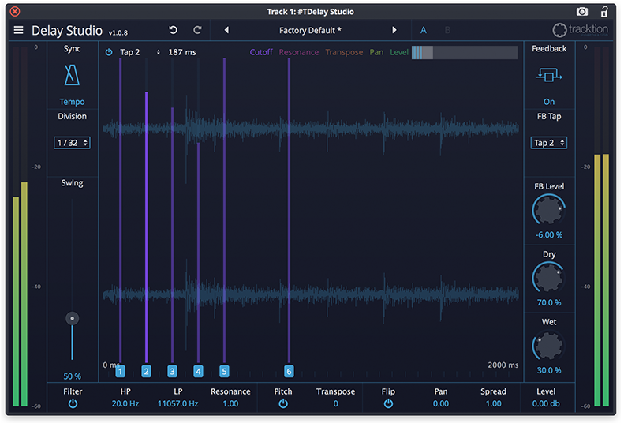Click the Wet 30.0 % value
The width and height of the screenshot is (624, 427).
549,370
